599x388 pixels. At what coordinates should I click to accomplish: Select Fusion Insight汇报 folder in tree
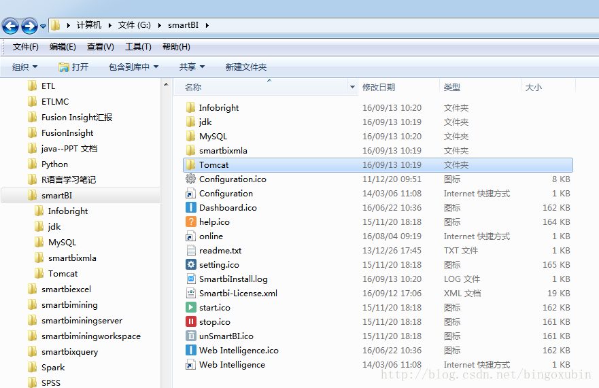click(x=70, y=118)
